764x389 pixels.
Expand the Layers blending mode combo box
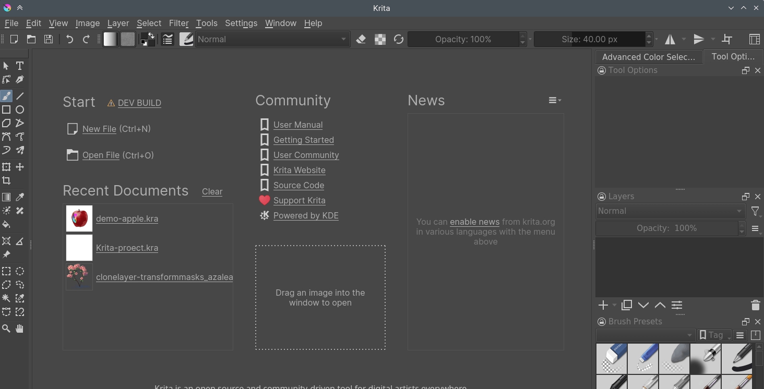(x=670, y=211)
